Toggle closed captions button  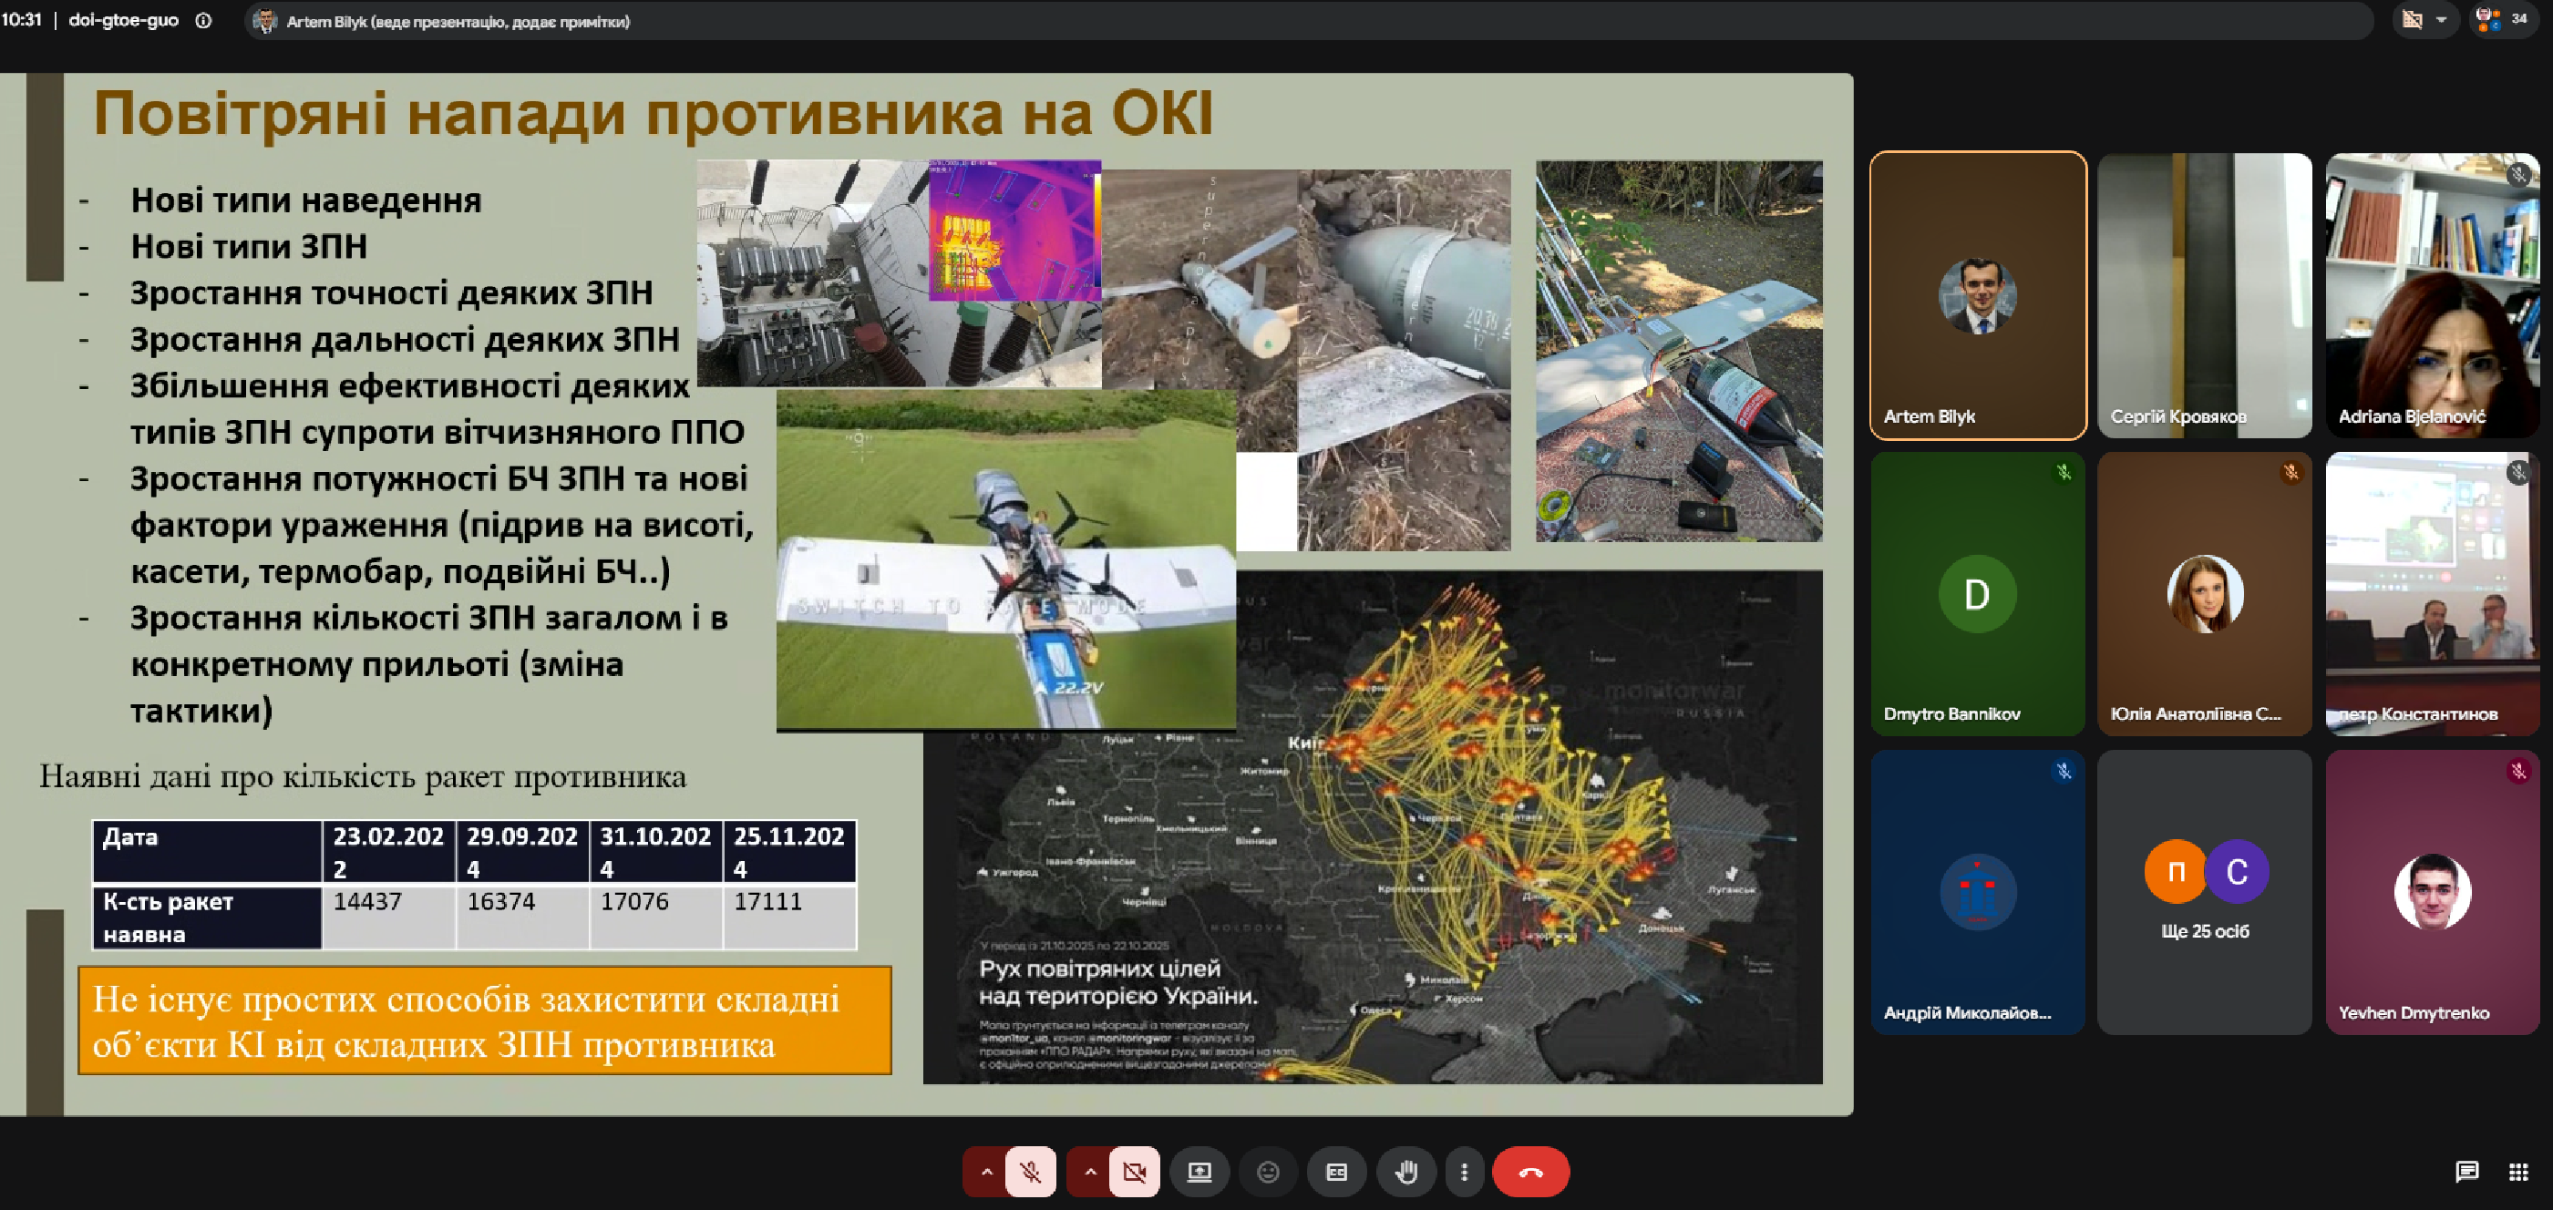1336,1173
